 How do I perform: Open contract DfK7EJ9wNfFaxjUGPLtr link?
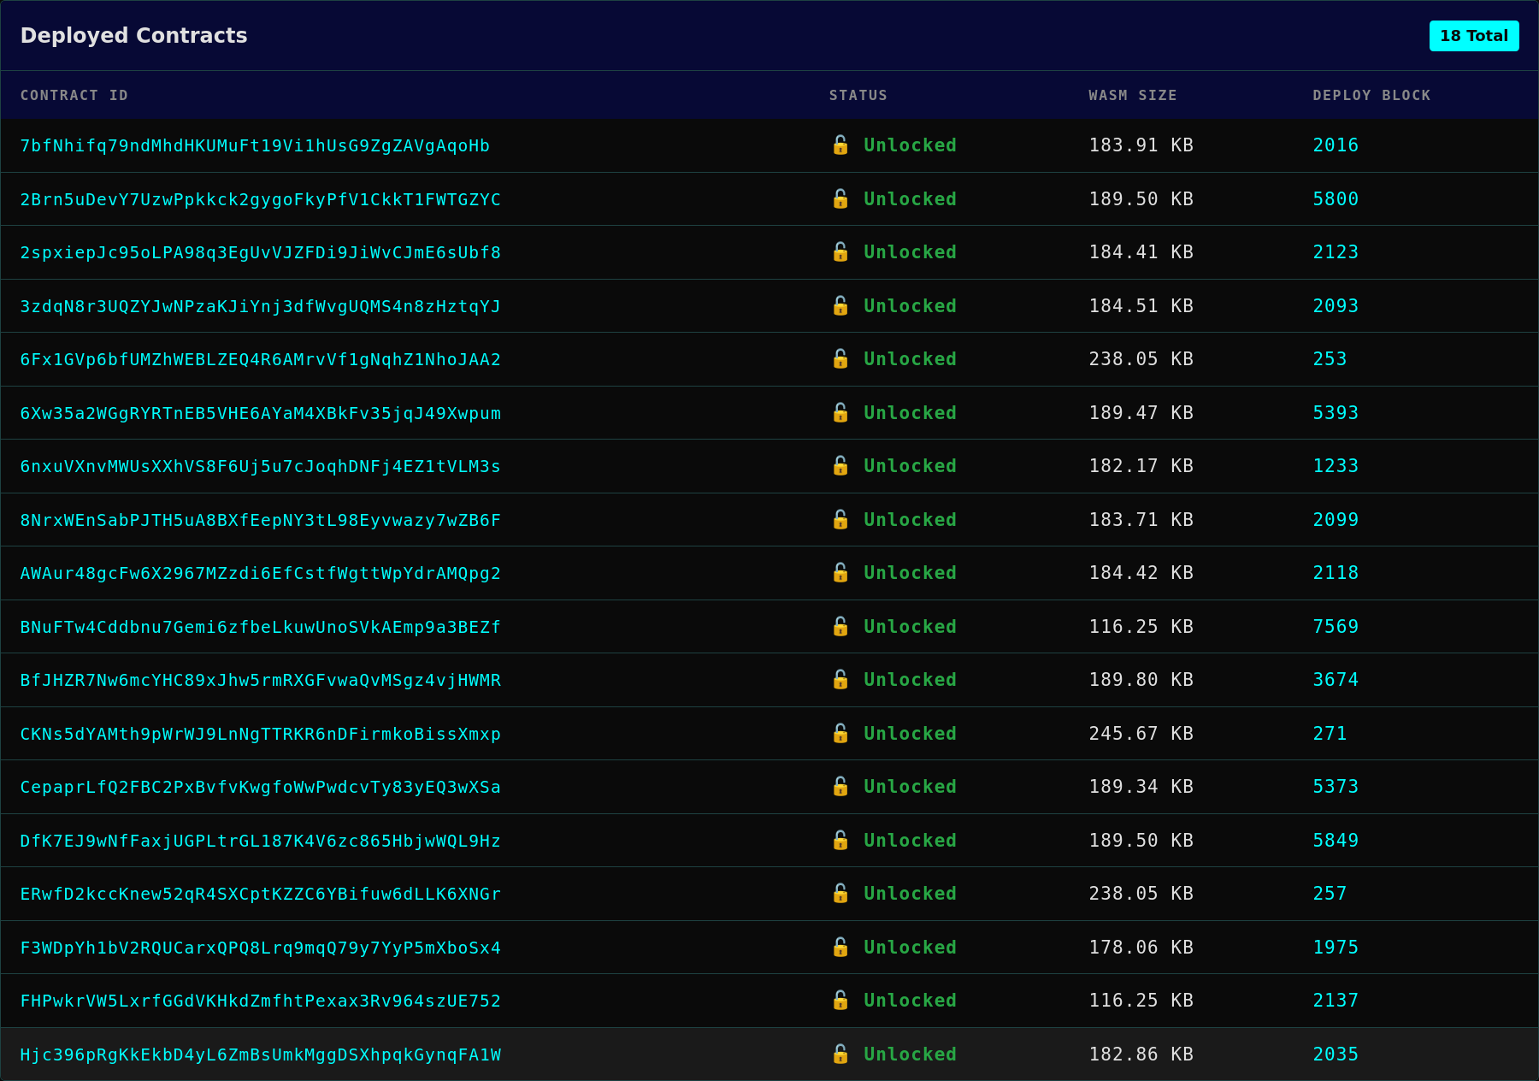tap(261, 841)
